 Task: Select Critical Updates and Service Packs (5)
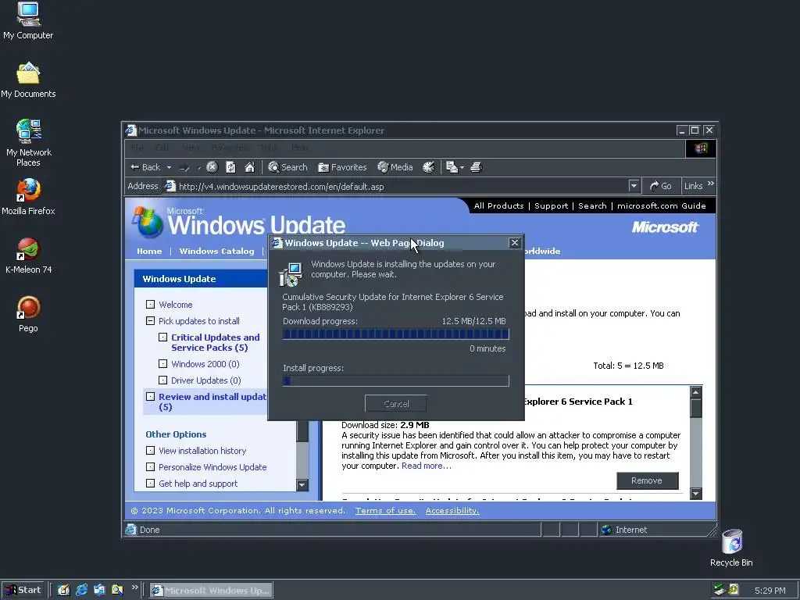point(216,342)
